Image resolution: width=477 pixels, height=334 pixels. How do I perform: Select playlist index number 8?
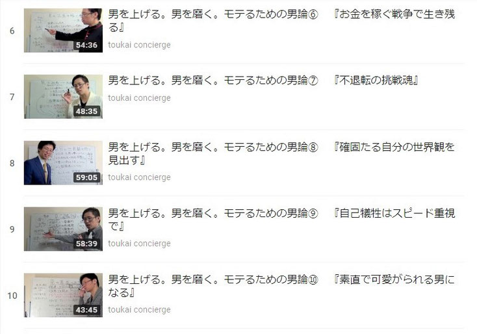12,163
